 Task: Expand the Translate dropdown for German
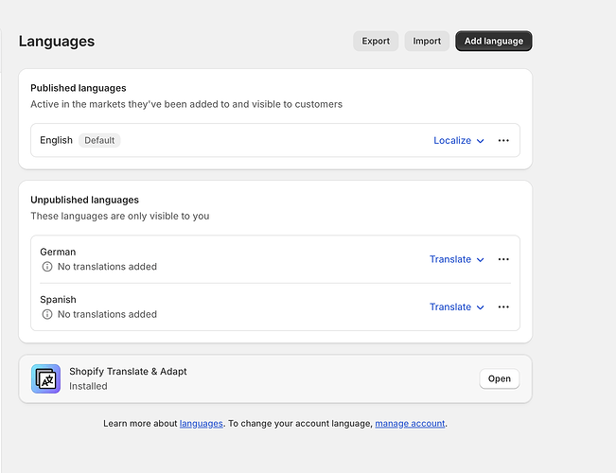[457, 259]
